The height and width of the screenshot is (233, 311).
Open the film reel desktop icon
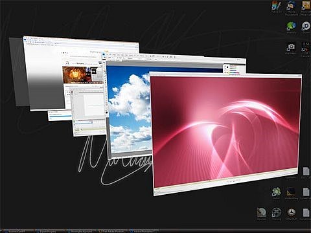276,214
